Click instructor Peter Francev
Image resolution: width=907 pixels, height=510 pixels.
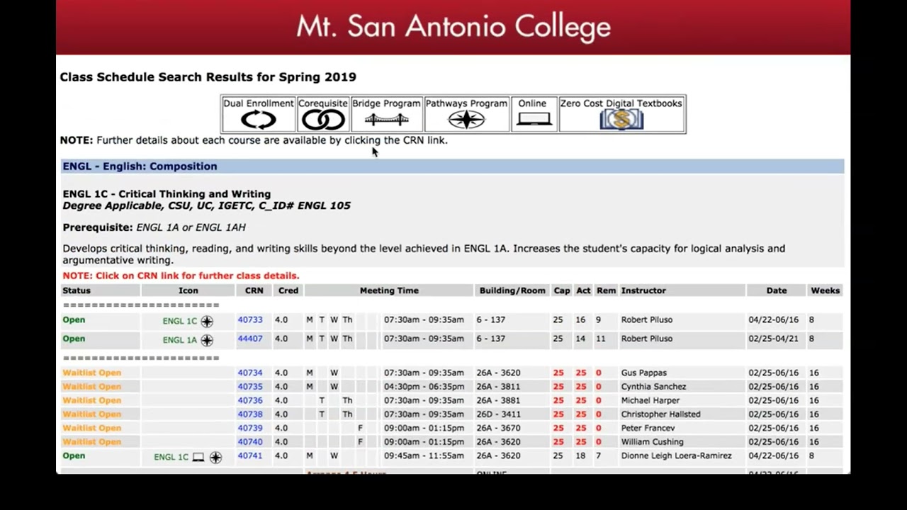coord(648,428)
